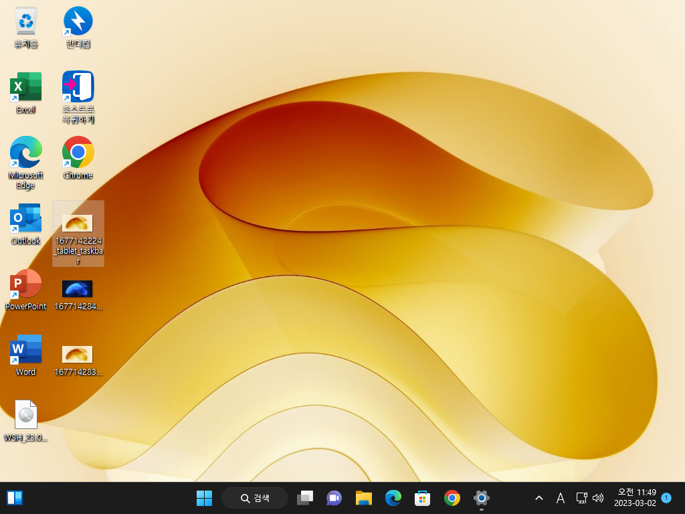Viewport: 685px width, 514px height.
Task: Expand the hidden system tray icons
Action: coord(539,498)
